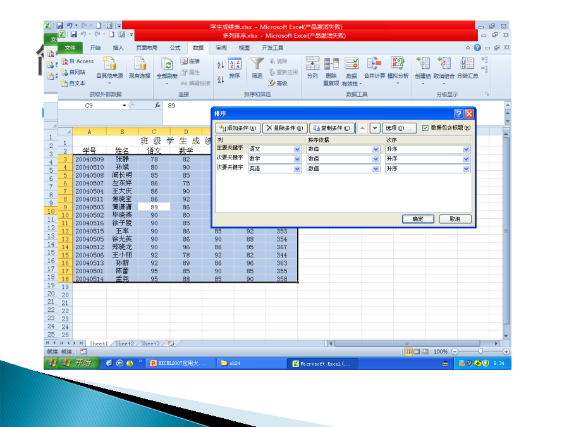Click the 分列 (Text to Columns) icon

[312, 68]
